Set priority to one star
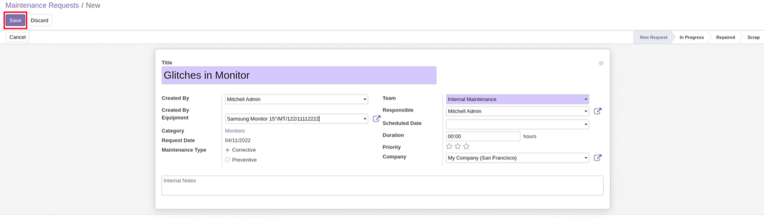The image size is (764, 224). tap(449, 147)
